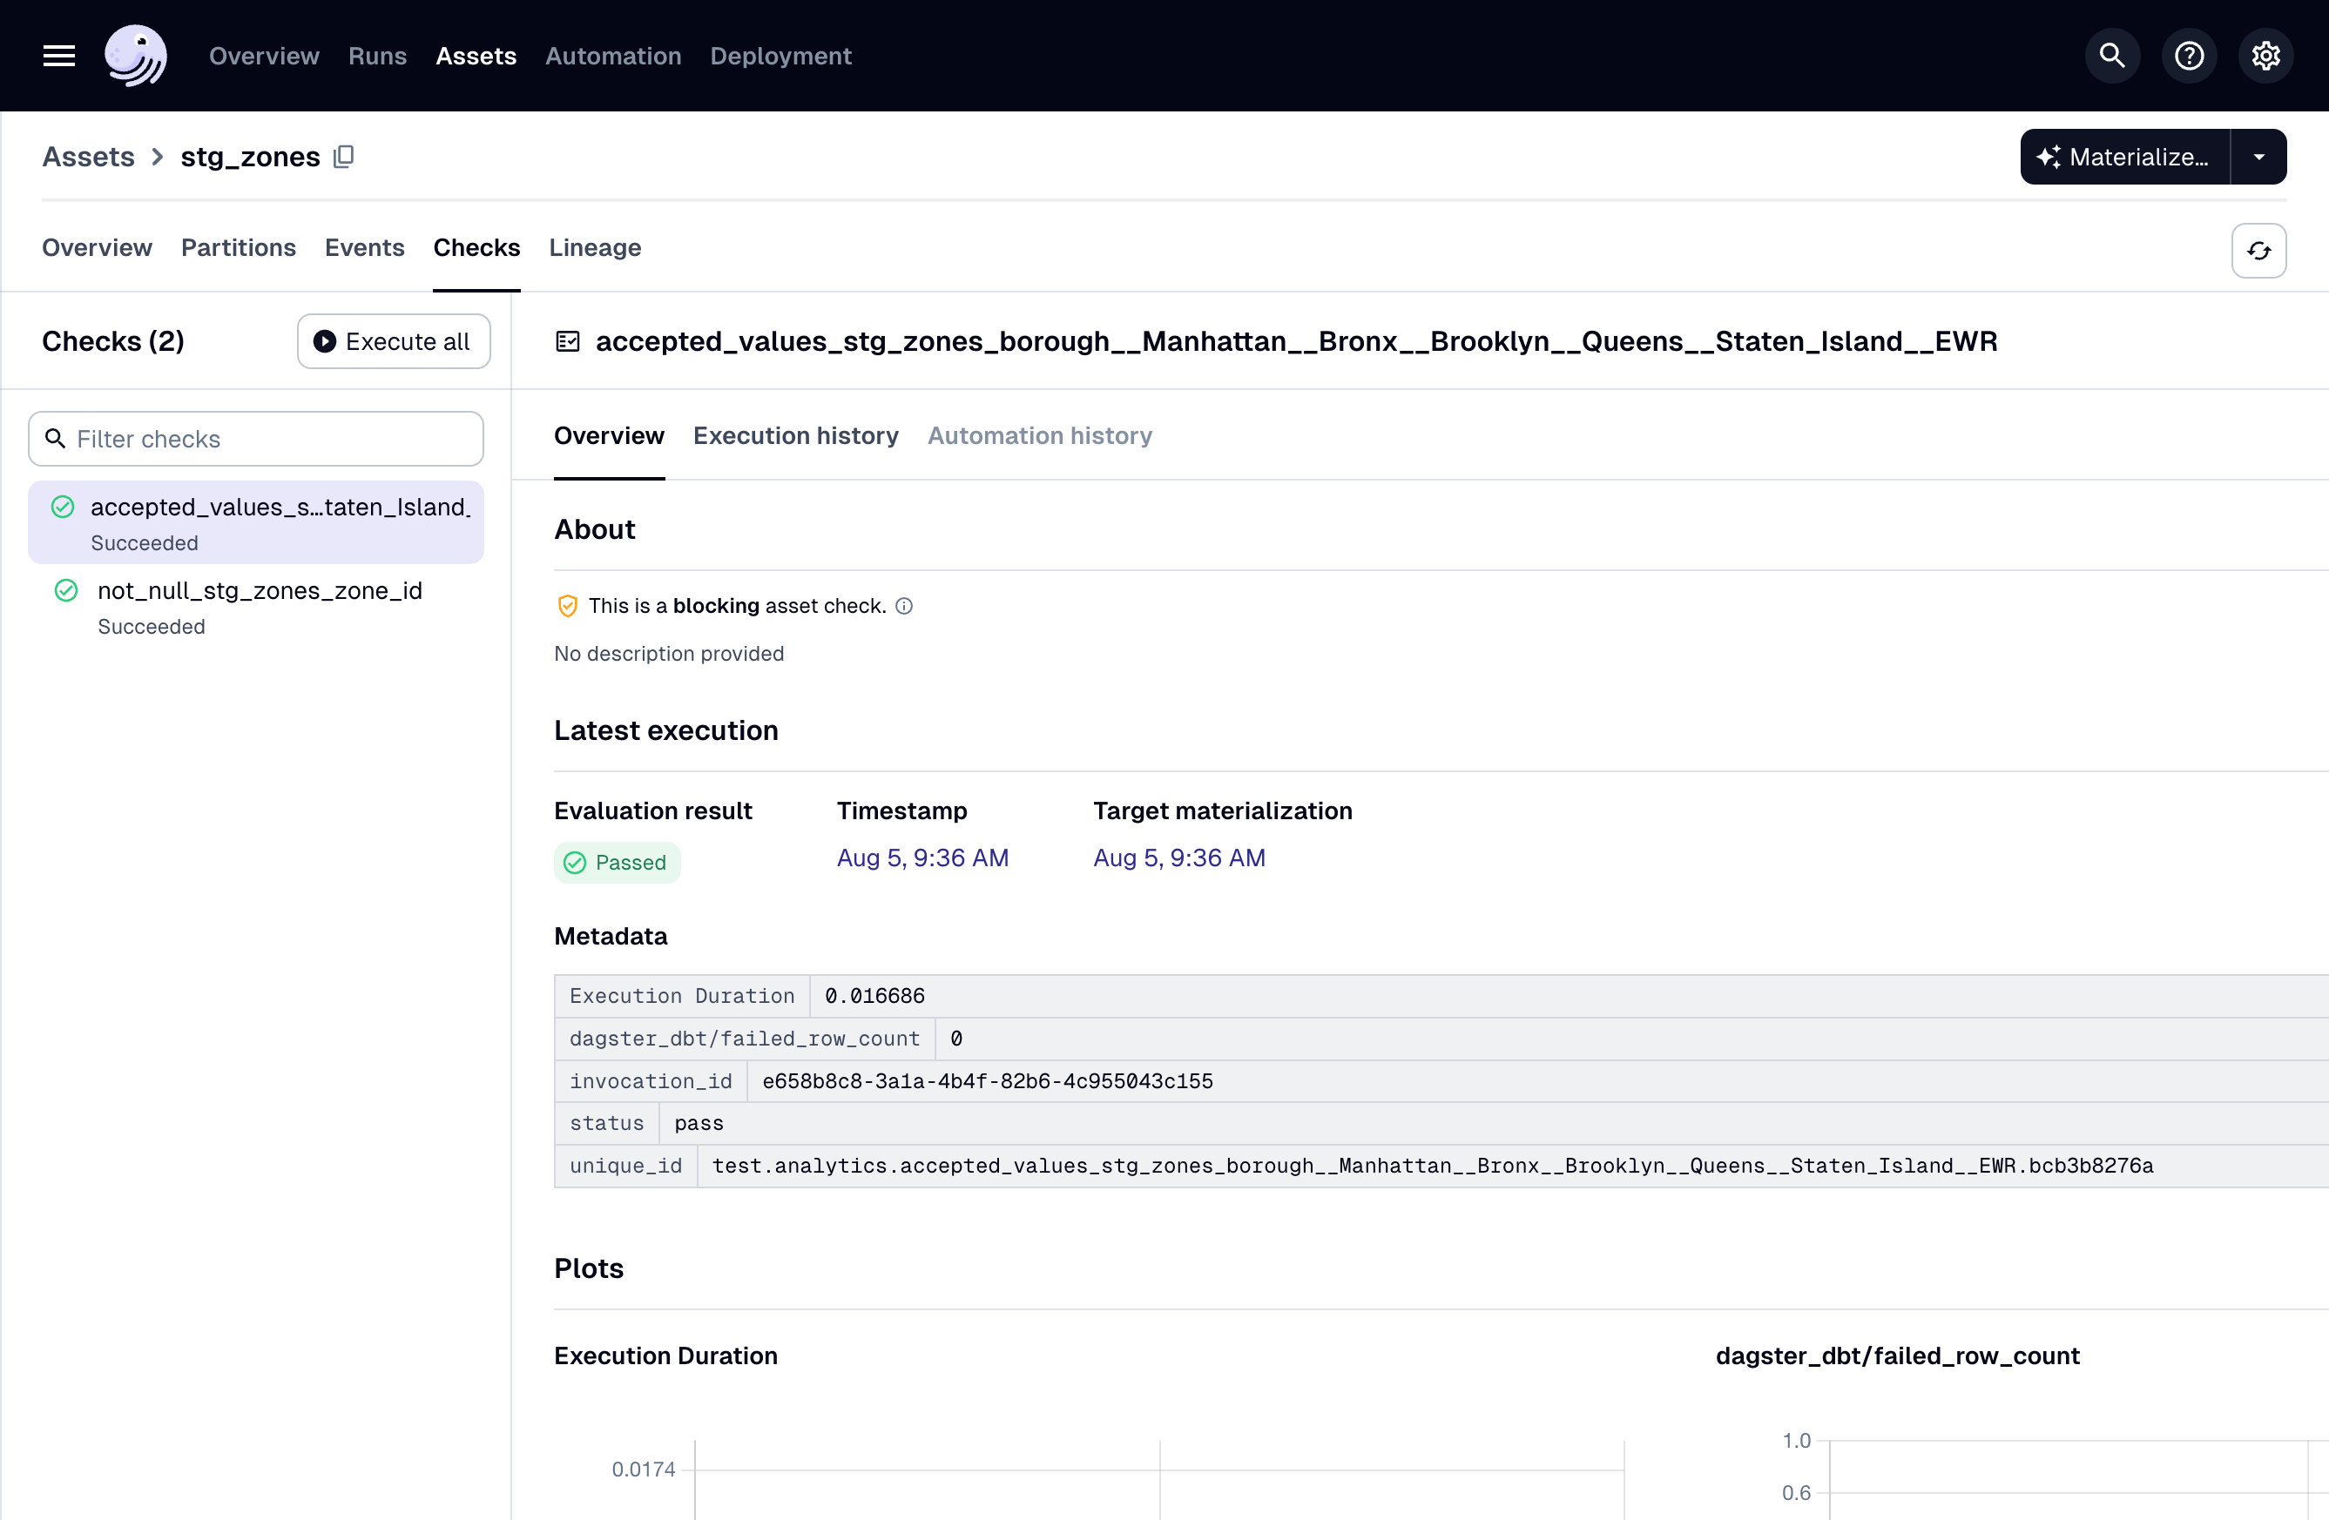Click the Dagster logo icon

pos(135,56)
